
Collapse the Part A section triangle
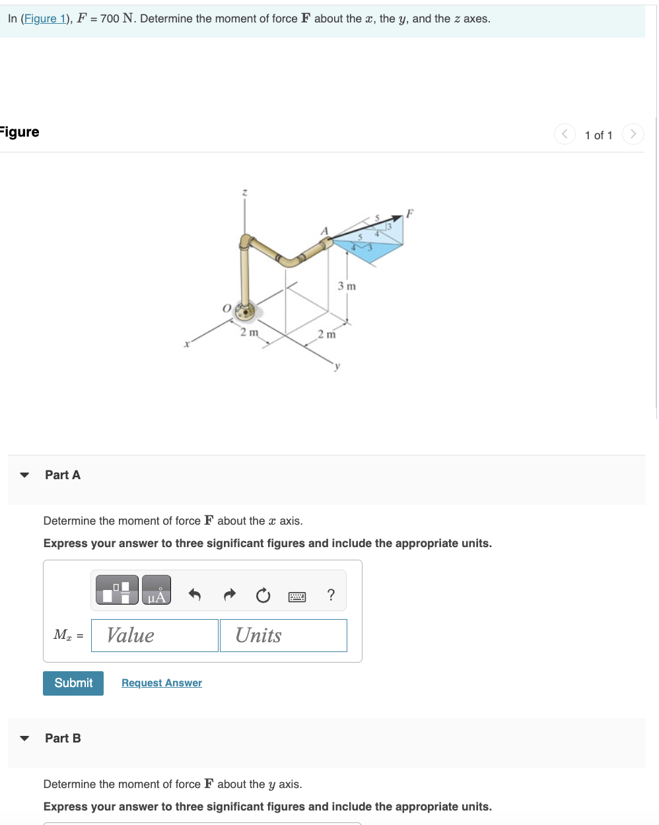24,475
